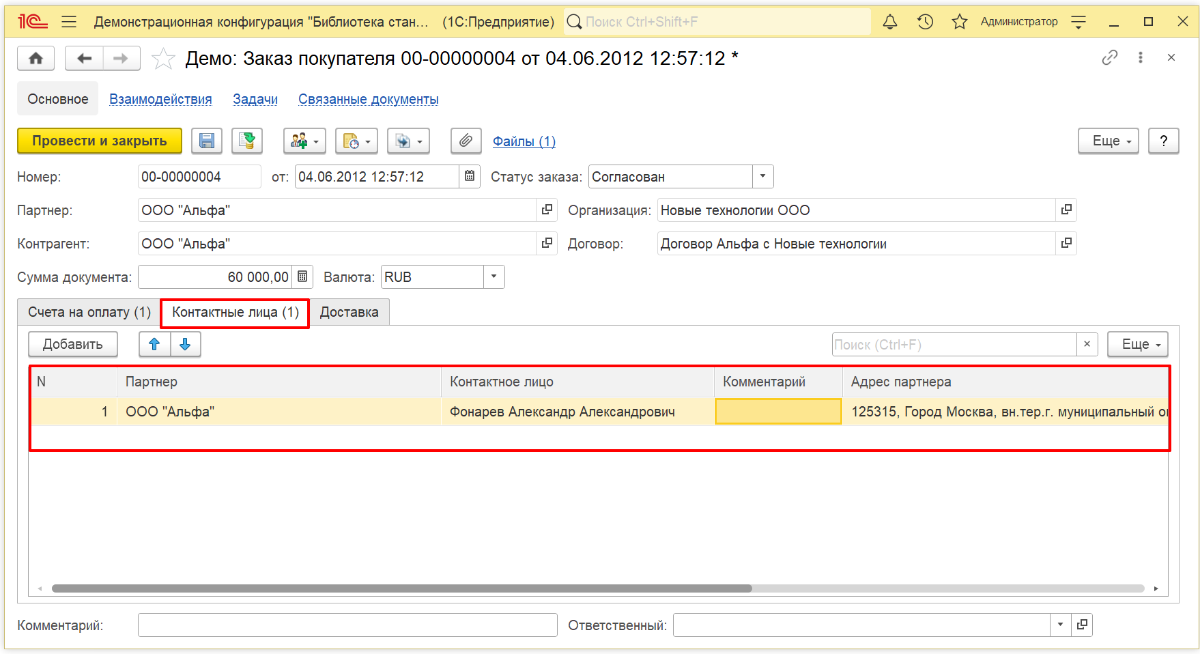Click the 1C logo icon
The width and height of the screenshot is (1200, 654).
point(33,22)
